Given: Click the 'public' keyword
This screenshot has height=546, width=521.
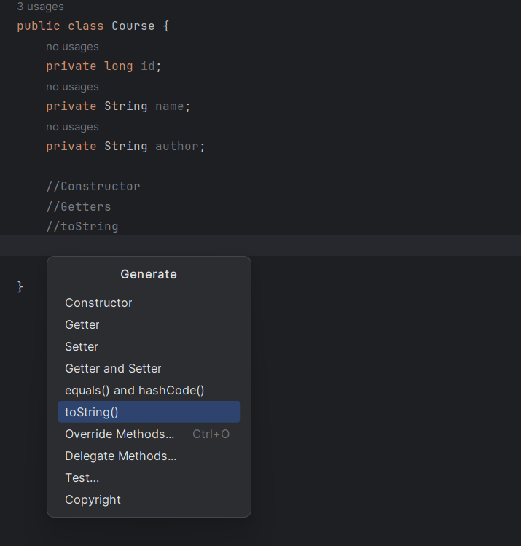Looking at the screenshot, I should 39,26.
